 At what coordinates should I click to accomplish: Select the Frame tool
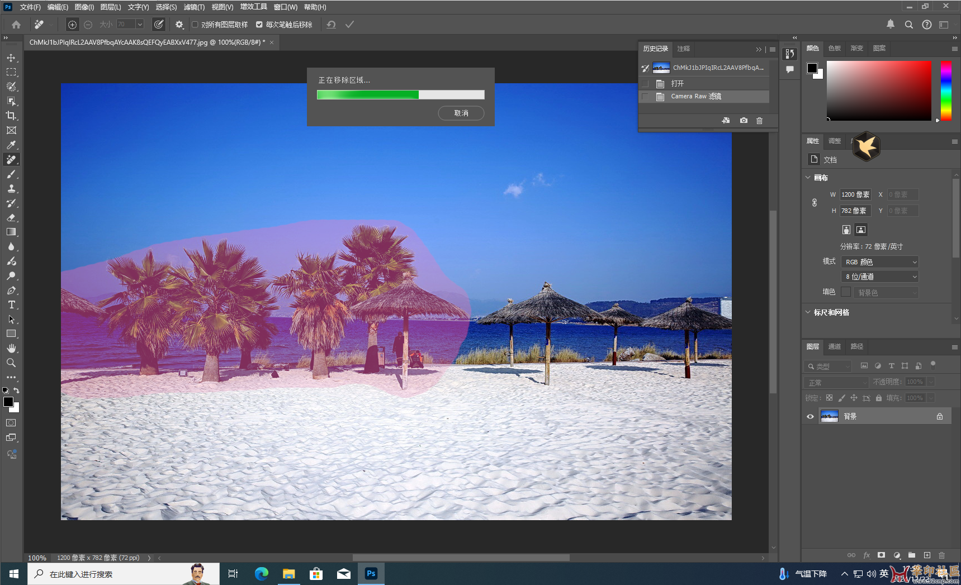tap(11, 130)
